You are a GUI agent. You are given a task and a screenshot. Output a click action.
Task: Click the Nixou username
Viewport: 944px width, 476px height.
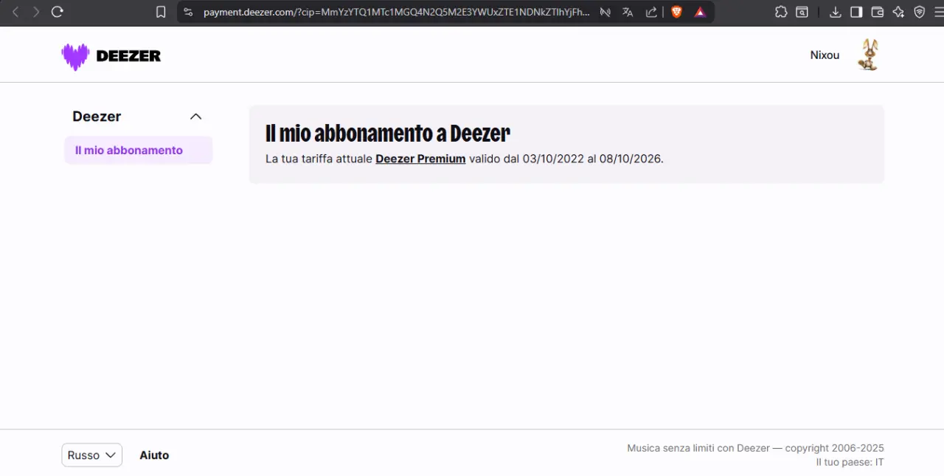point(825,55)
